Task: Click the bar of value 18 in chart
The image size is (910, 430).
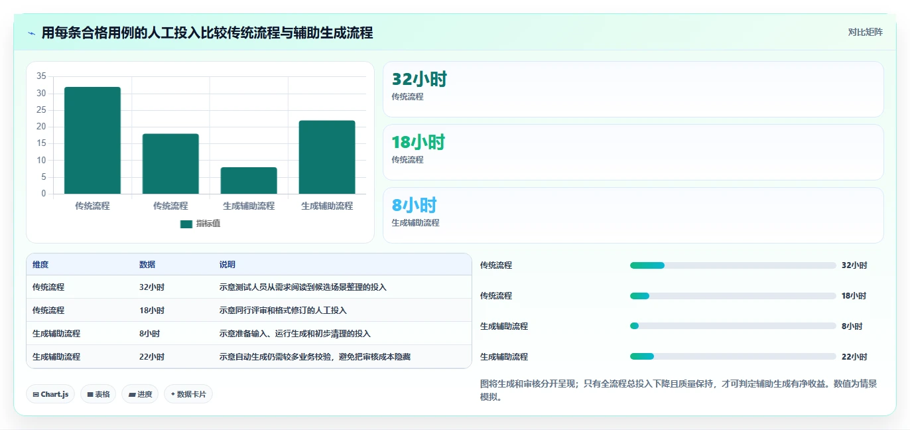Action: [x=170, y=164]
